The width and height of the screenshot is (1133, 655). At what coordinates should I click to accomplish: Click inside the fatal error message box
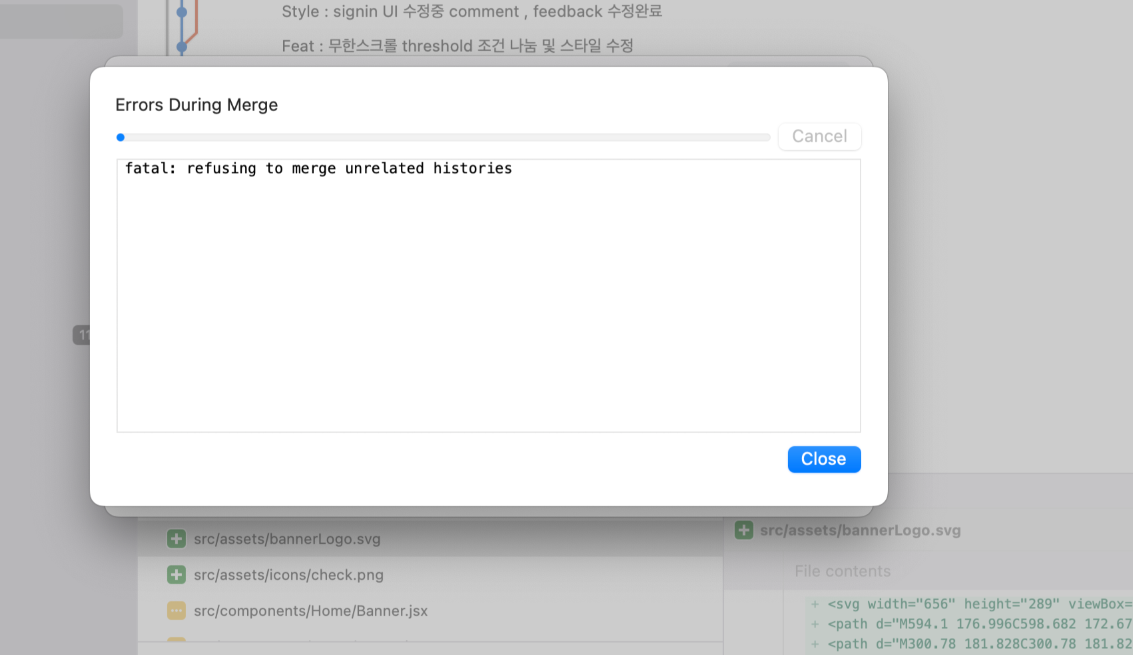click(488, 295)
